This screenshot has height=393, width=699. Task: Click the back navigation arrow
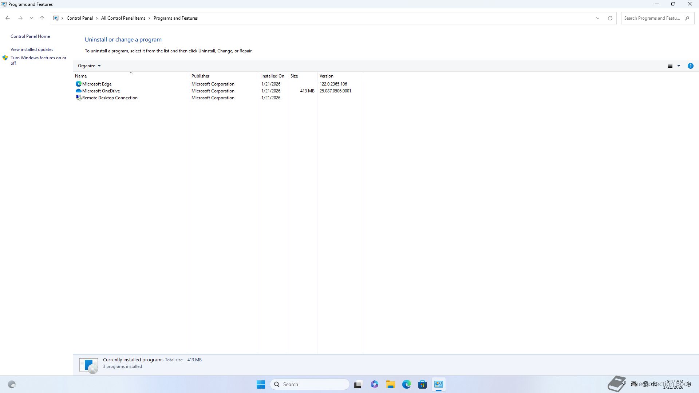(8, 18)
